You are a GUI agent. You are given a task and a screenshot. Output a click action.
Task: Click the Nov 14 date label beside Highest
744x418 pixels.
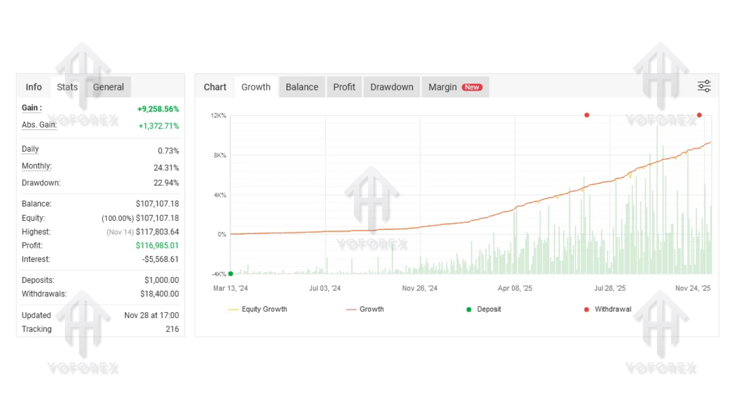(x=120, y=232)
